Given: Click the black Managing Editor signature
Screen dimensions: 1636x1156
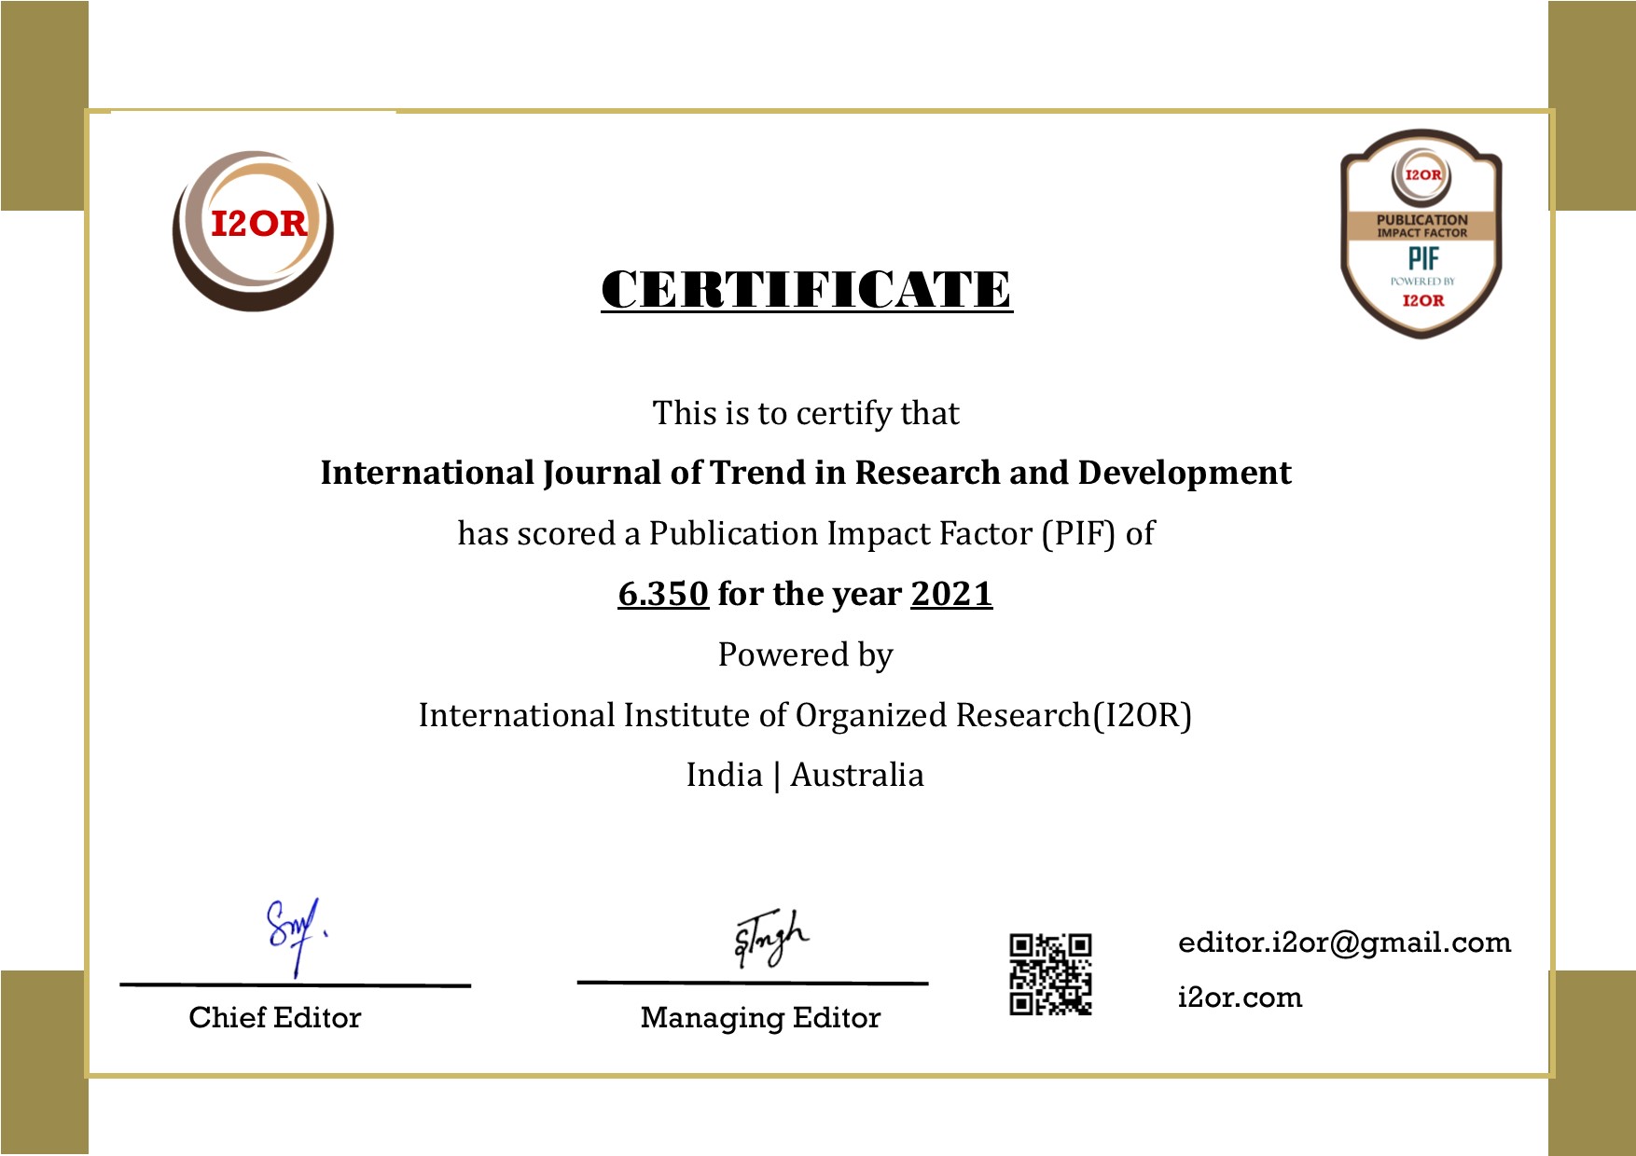Looking at the screenshot, I should pyautogui.click(x=770, y=939).
